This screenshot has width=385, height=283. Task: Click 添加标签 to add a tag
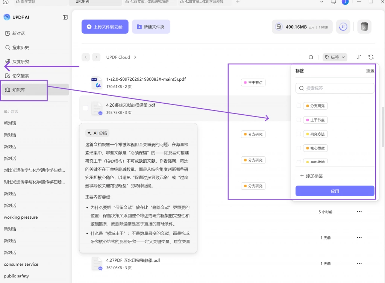point(311,176)
